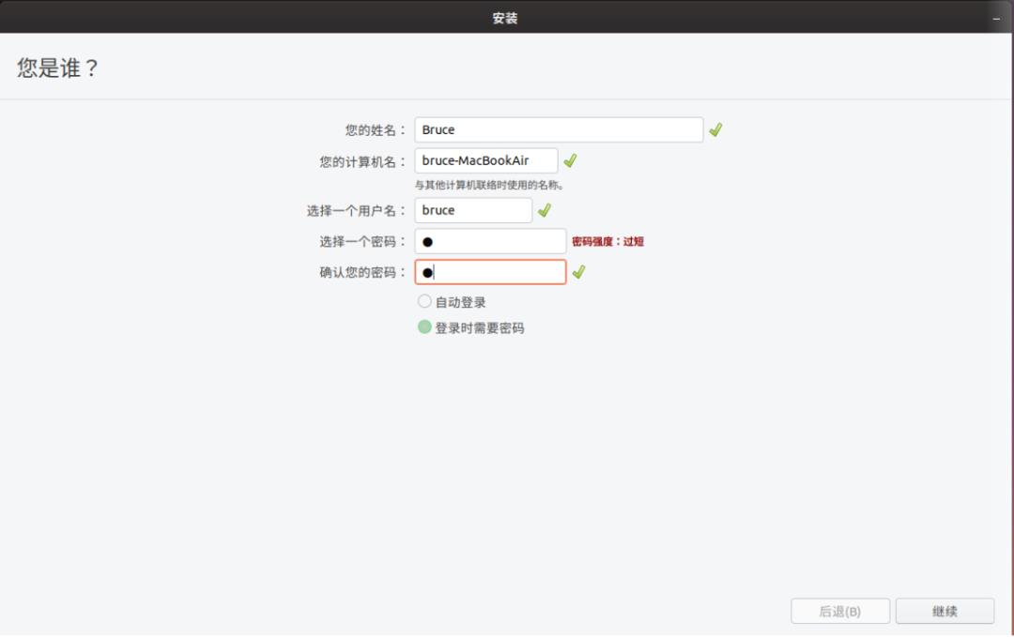Click the 继续 button to proceed

945,611
